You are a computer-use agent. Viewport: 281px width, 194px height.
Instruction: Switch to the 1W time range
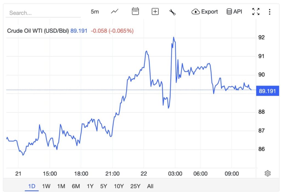pyautogui.click(x=46, y=186)
